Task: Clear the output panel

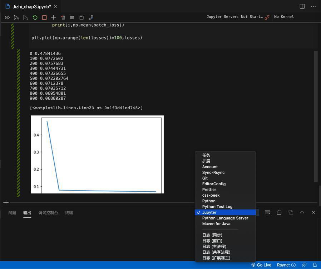Action: (268, 212)
